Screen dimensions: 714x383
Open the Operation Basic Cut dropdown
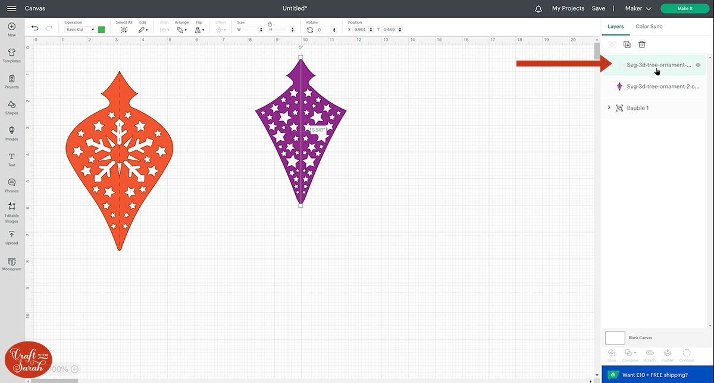[x=80, y=30]
